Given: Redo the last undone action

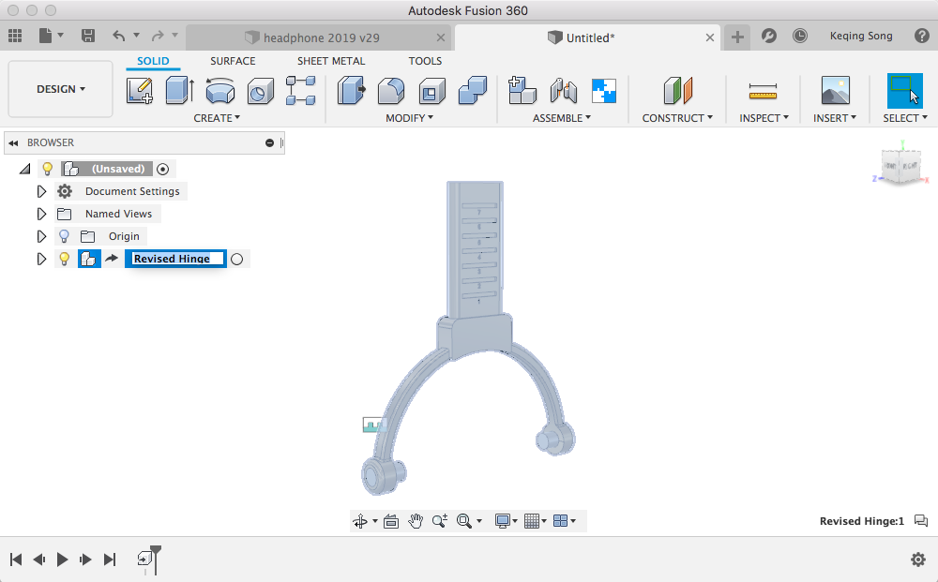Looking at the screenshot, I should pos(158,36).
